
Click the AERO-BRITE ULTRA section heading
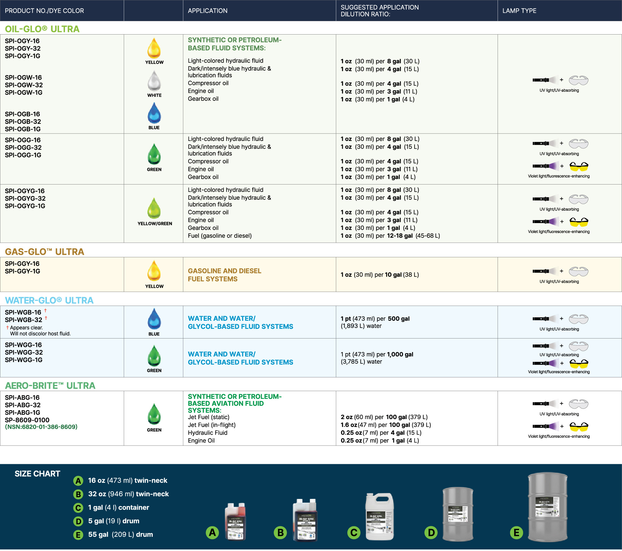point(50,385)
